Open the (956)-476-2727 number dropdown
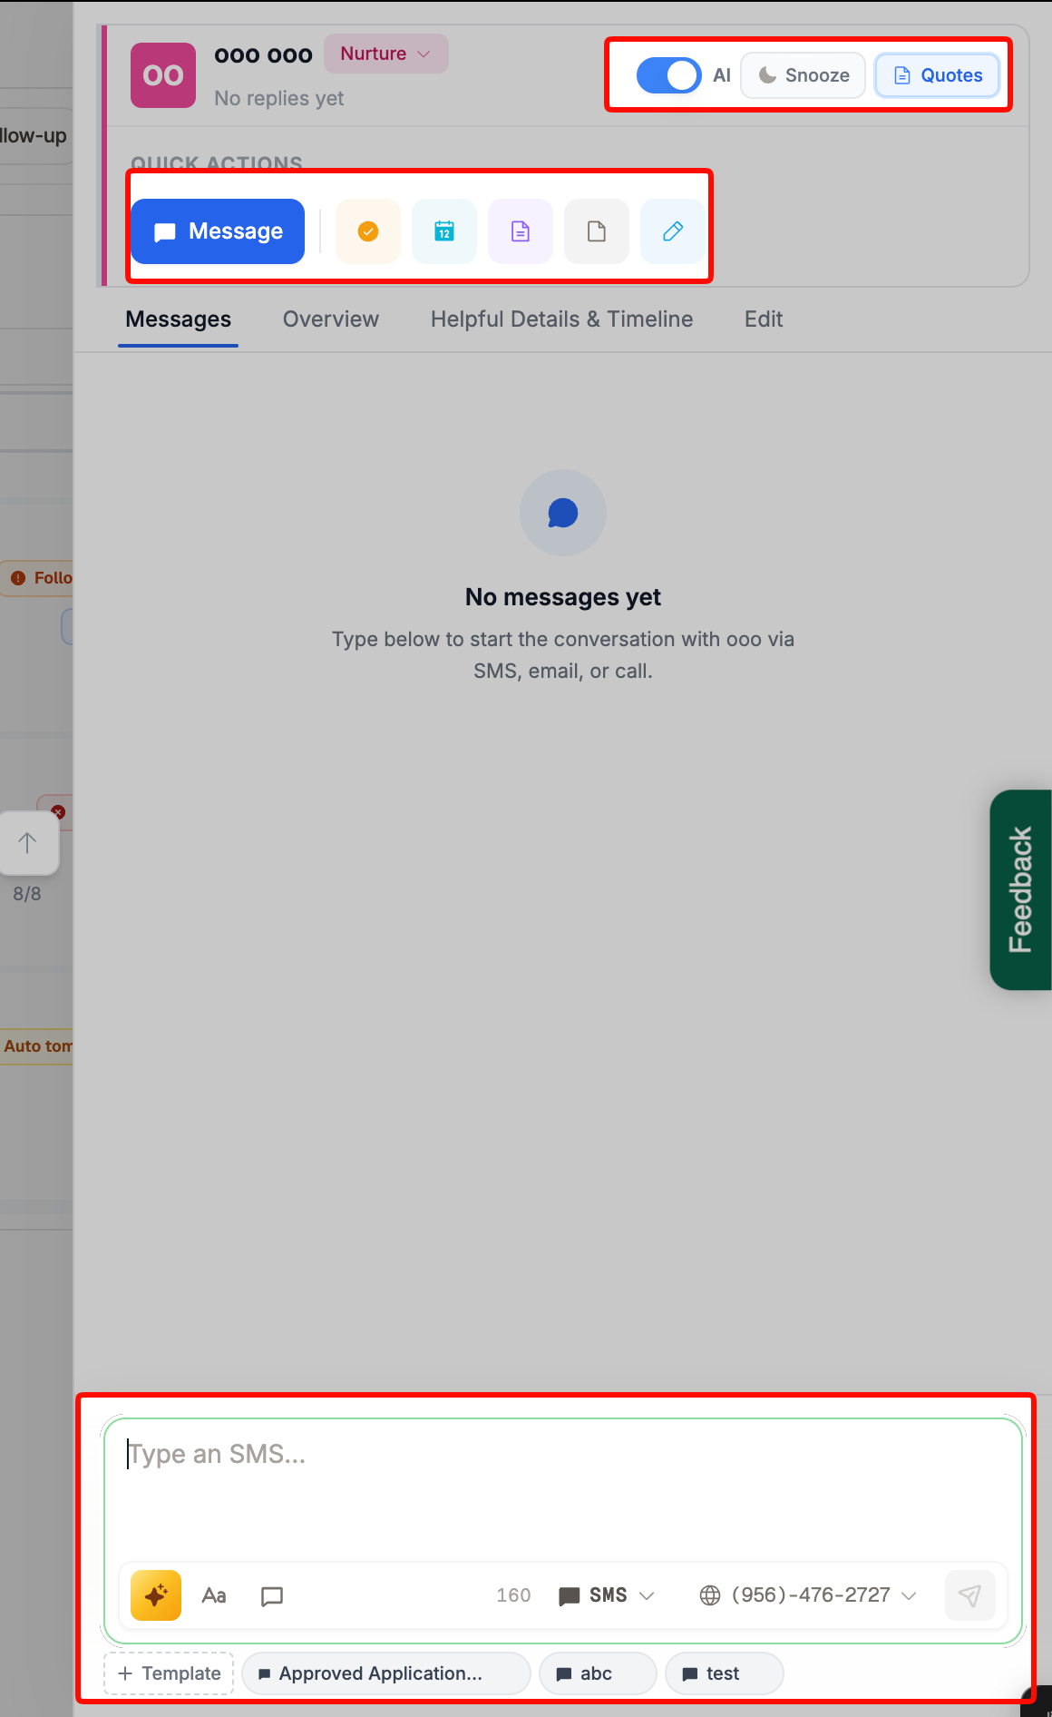This screenshot has width=1052, height=1717. pyautogui.click(x=808, y=1595)
